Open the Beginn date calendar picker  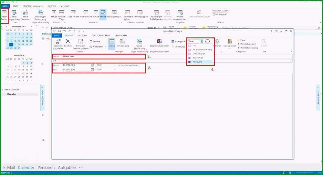[x=92, y=65]
